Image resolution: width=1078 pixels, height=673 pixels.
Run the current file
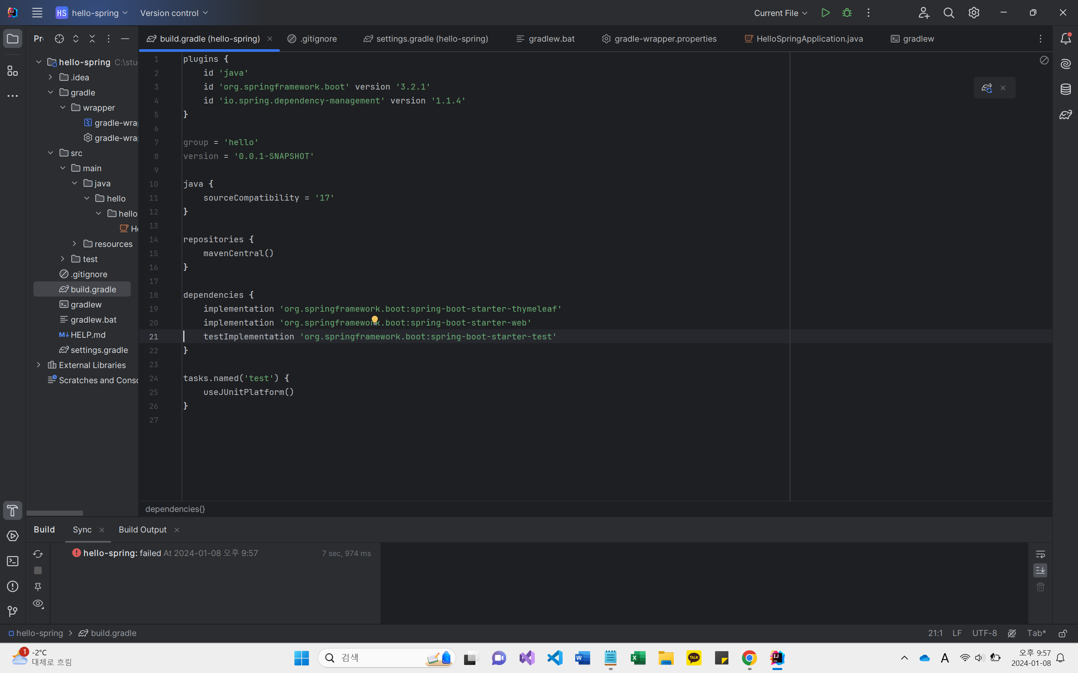[825, 13]
